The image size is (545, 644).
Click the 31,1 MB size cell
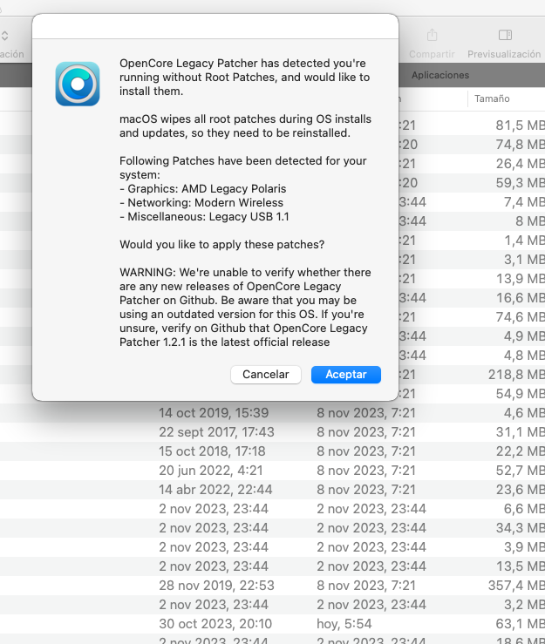(521, 432)
